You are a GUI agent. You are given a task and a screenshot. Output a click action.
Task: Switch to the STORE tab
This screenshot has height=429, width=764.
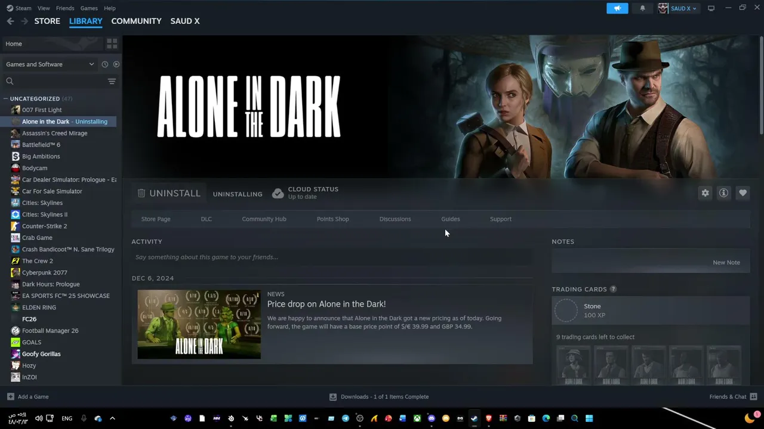pos(47,21)
